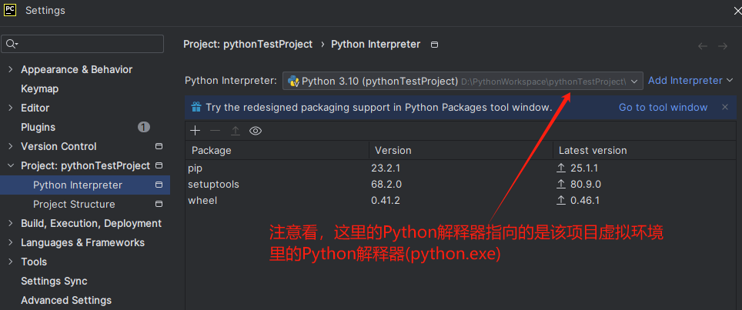Image resolution: width=742 pixels, height=310 pixels.
Task: Click the upgrade package up-arrow icon
Action: point(236,131)
